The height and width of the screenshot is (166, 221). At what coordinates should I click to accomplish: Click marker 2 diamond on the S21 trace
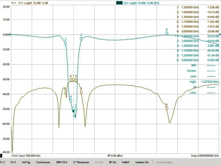click(x=66, y=43)
